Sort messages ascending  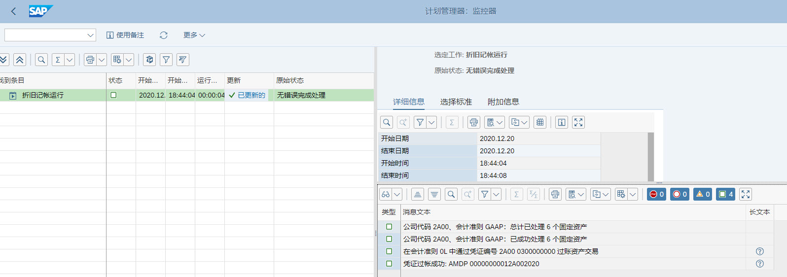pos(418,194)
